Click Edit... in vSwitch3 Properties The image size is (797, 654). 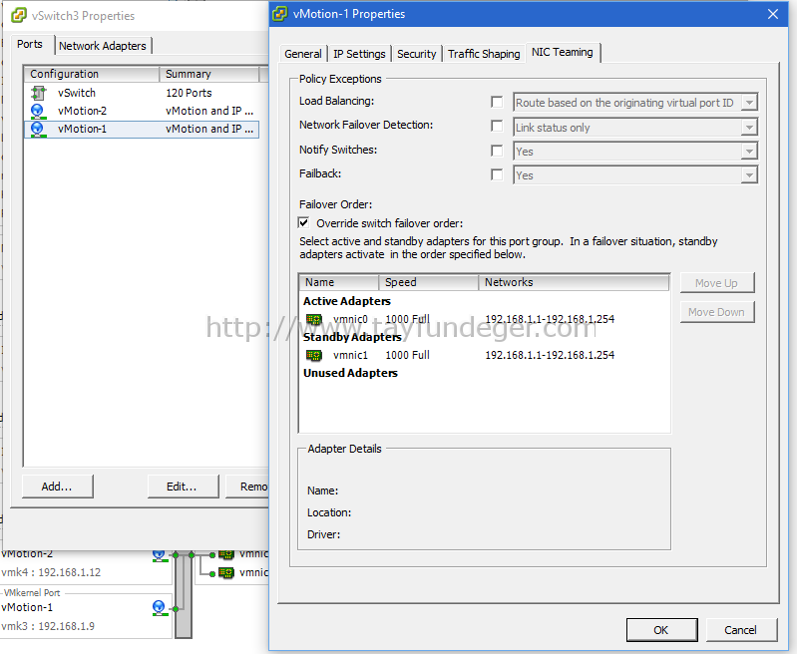click(x=183, y=487)
